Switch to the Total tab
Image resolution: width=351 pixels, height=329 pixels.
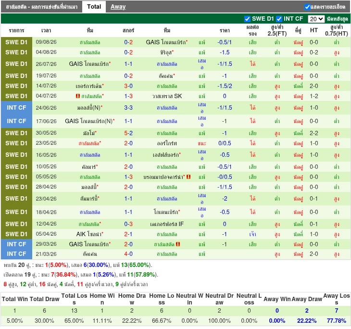[94, 7]
